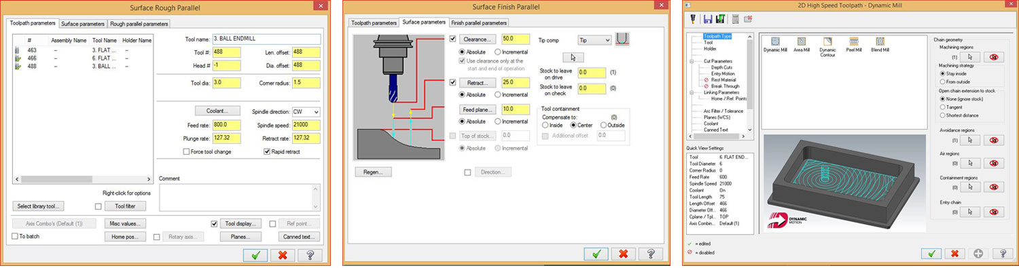Switch to Toolpath parameters tab in Finish Parallel
This screenshot has width=1019, height=268.
pyautogui.click(x=373, y=22)
